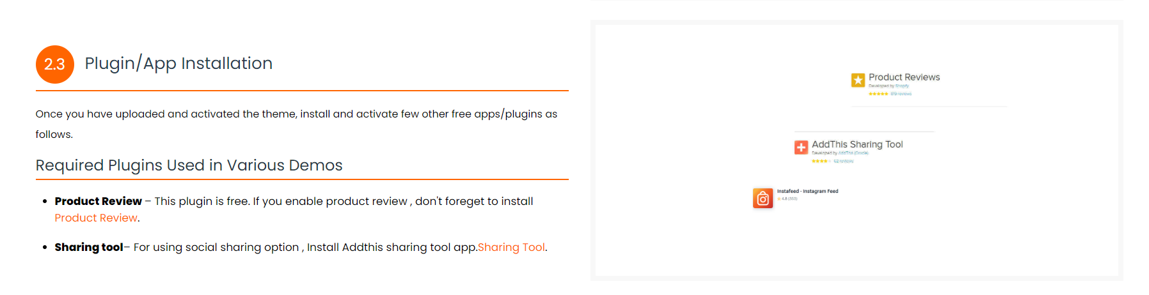1149x295 pixels.
Task: Click the Plugin/App Installation heading
Action: point(178,63)
